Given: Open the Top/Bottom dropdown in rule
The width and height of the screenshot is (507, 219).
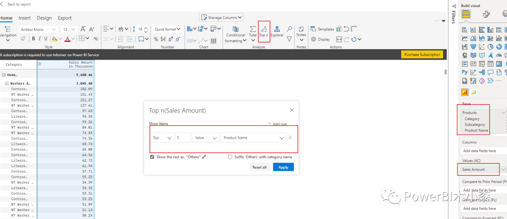Looking at the screenshot, I should coord(162,137).
